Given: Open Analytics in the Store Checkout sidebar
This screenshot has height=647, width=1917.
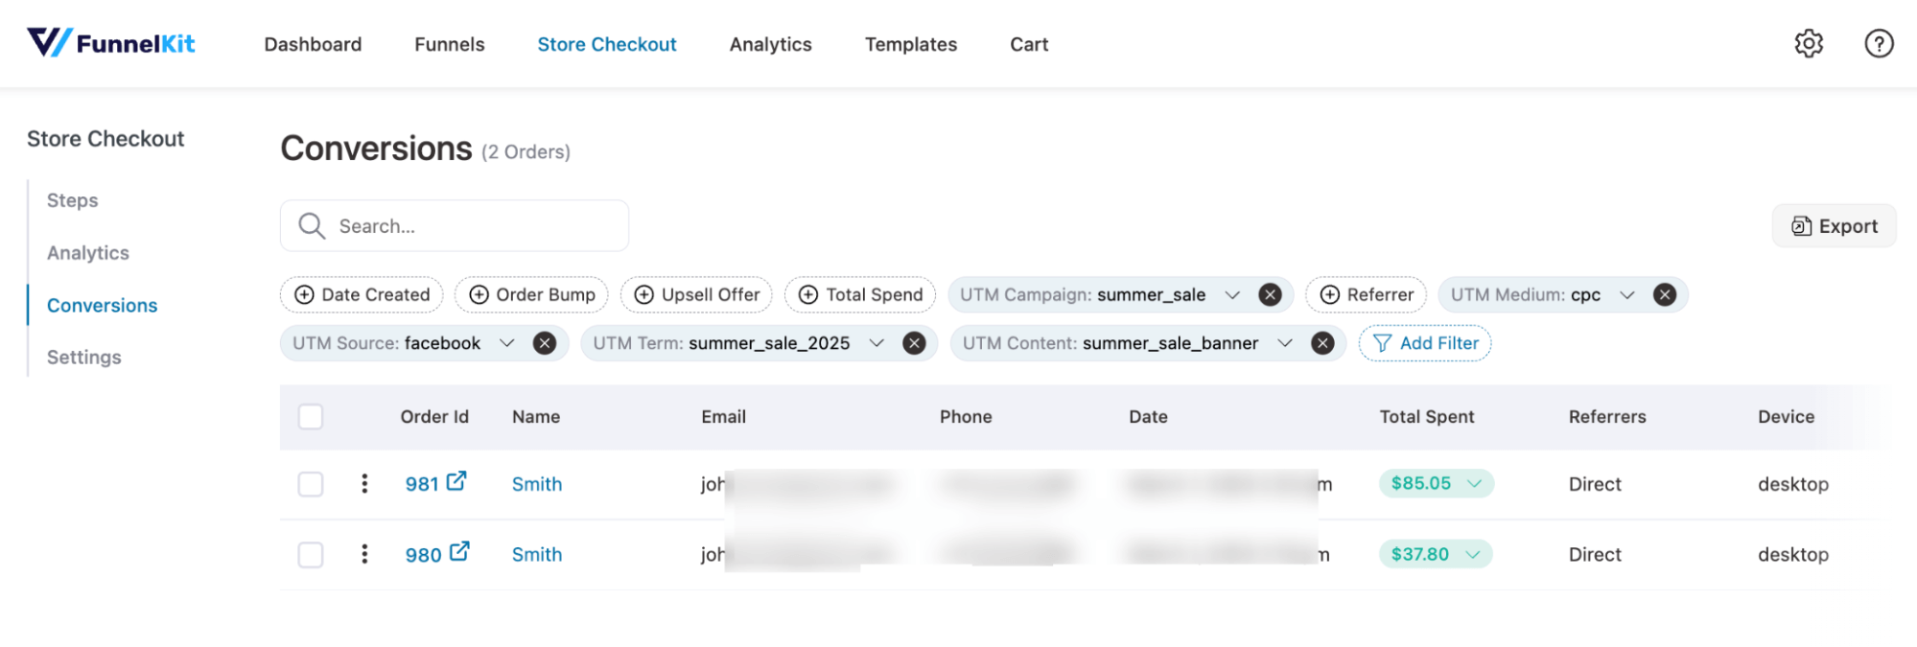Looking at the screenshot, I should click(x=88, y=253).
